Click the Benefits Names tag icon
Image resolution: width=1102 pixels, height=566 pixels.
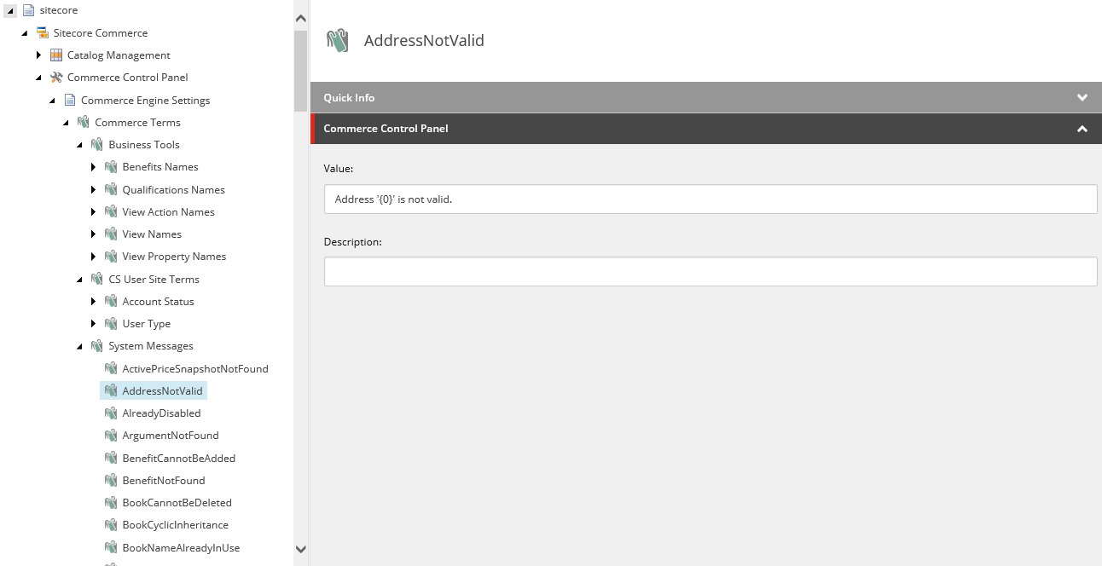tap(111, 166)
